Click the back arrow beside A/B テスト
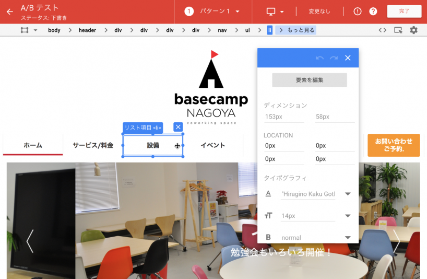 10,11
